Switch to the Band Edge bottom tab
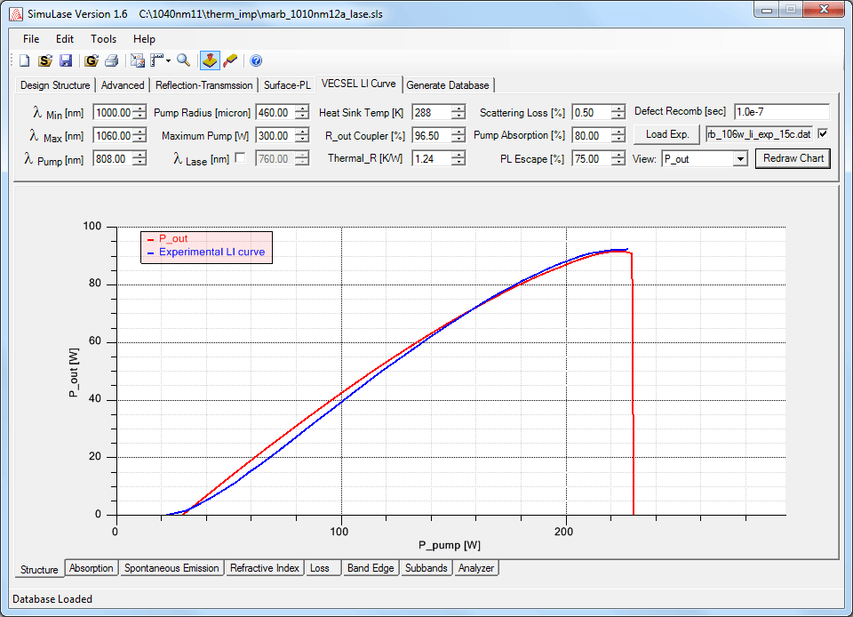The width and height of the screenshot is (853, 617). (371, 568)
